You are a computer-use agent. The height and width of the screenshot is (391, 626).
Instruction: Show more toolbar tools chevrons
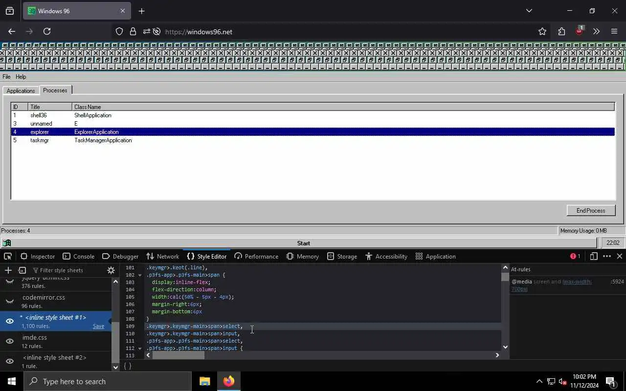(x=596, y=31)
